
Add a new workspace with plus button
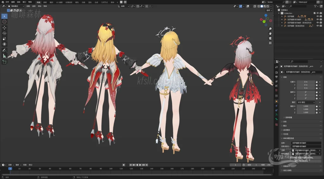(x=117, y=2)
